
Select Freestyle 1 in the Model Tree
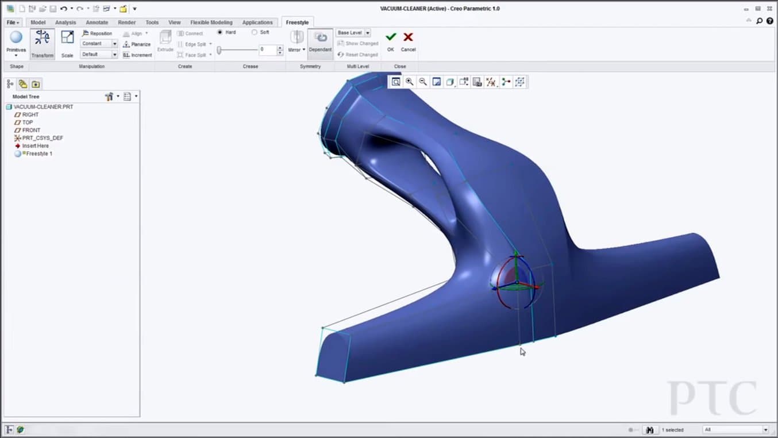pos(39,154)
